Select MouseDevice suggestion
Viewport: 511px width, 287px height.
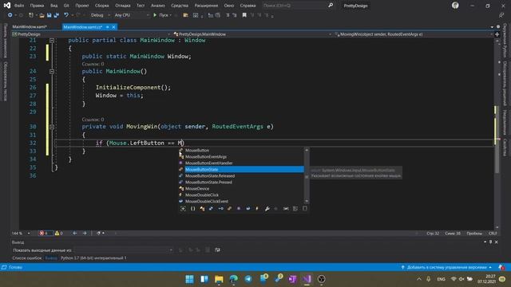241,189
